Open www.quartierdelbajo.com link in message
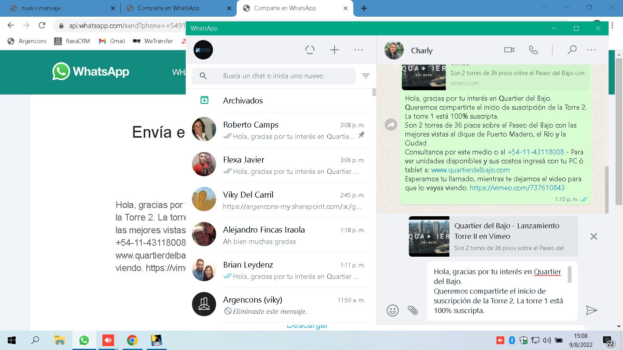 click(470, 170)
